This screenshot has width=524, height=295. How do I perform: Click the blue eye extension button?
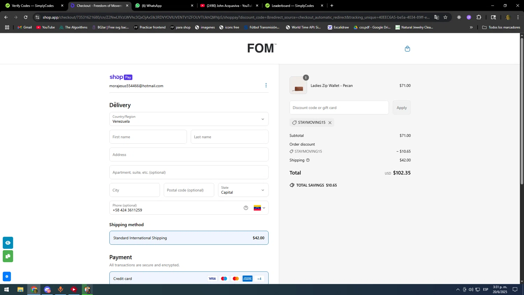[8, 243]
